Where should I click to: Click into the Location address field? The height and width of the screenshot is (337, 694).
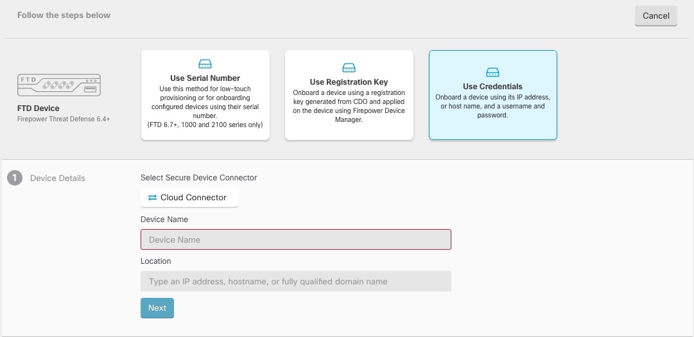click(296, 281)
